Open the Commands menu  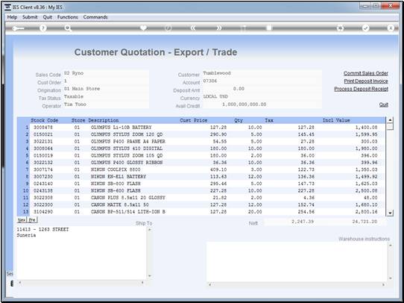pyautogui.click(x=95, y=17)
